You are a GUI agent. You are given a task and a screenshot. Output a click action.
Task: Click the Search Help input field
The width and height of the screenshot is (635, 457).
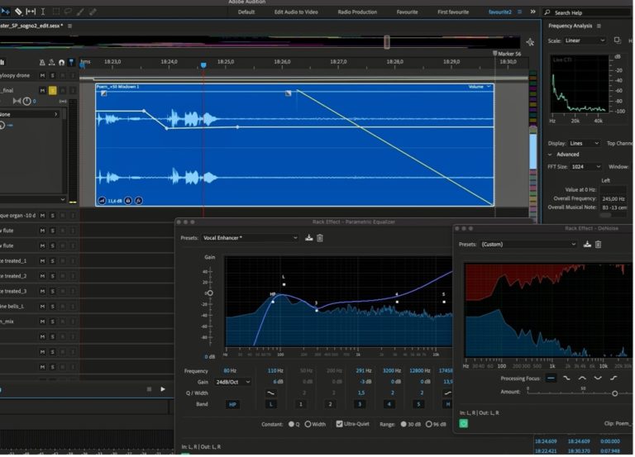[589, 13]
